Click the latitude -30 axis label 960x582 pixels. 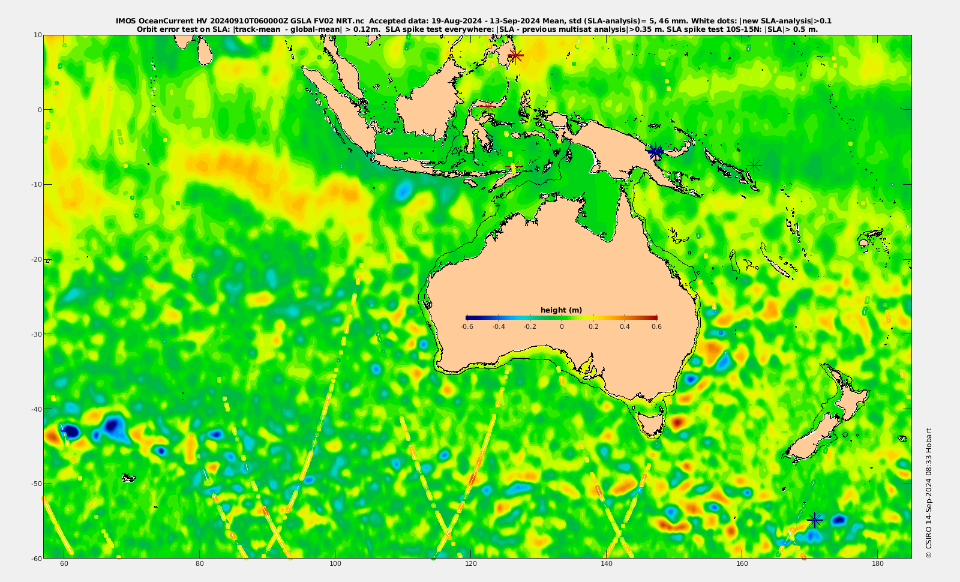tap(37, 334)
